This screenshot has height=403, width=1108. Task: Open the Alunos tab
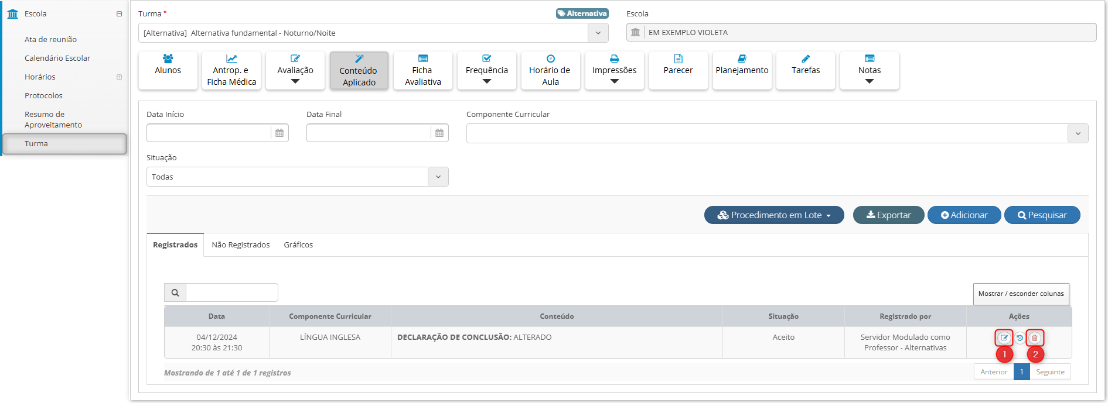point(168,70)
